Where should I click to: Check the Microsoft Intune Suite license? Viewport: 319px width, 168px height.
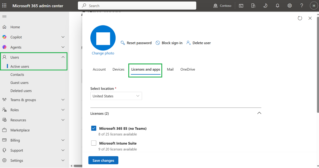click(x=93, y=143)
